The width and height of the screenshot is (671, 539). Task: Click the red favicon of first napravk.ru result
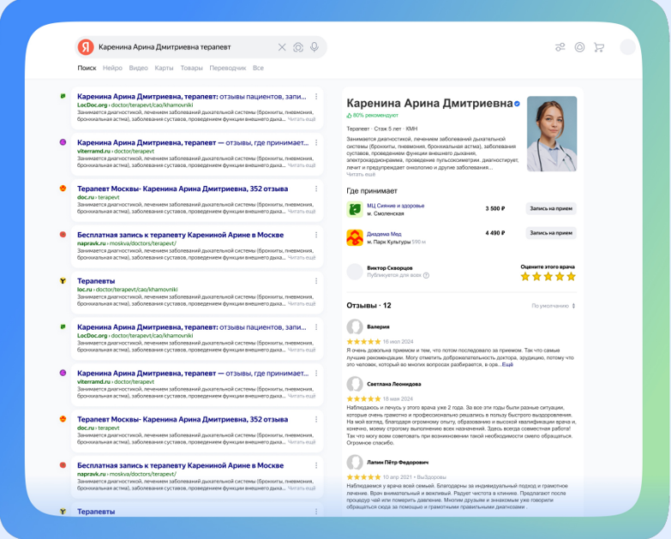coord(63,235)
